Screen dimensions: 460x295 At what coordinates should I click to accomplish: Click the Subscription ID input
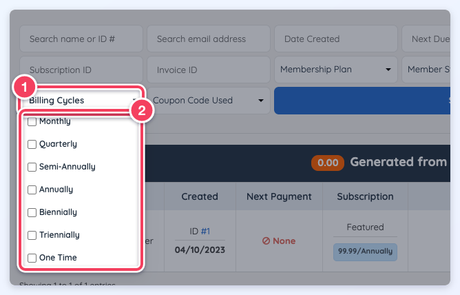point(81,70)
